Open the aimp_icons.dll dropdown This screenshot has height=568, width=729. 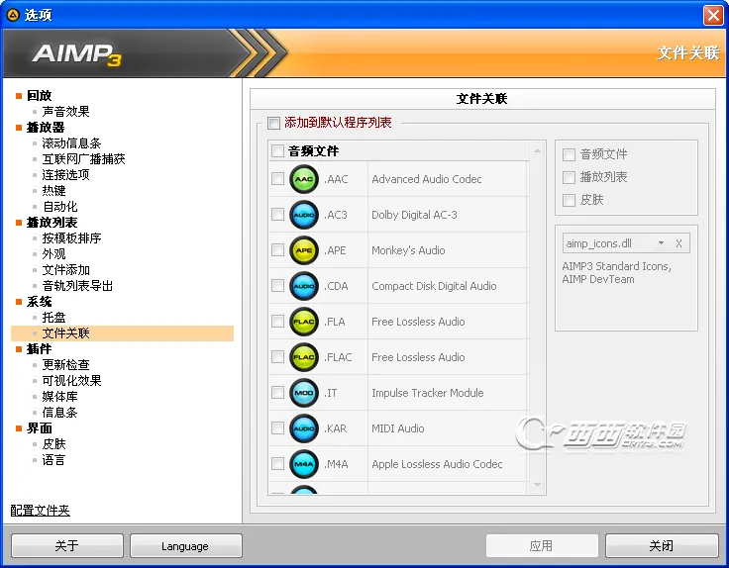[661, 243]
